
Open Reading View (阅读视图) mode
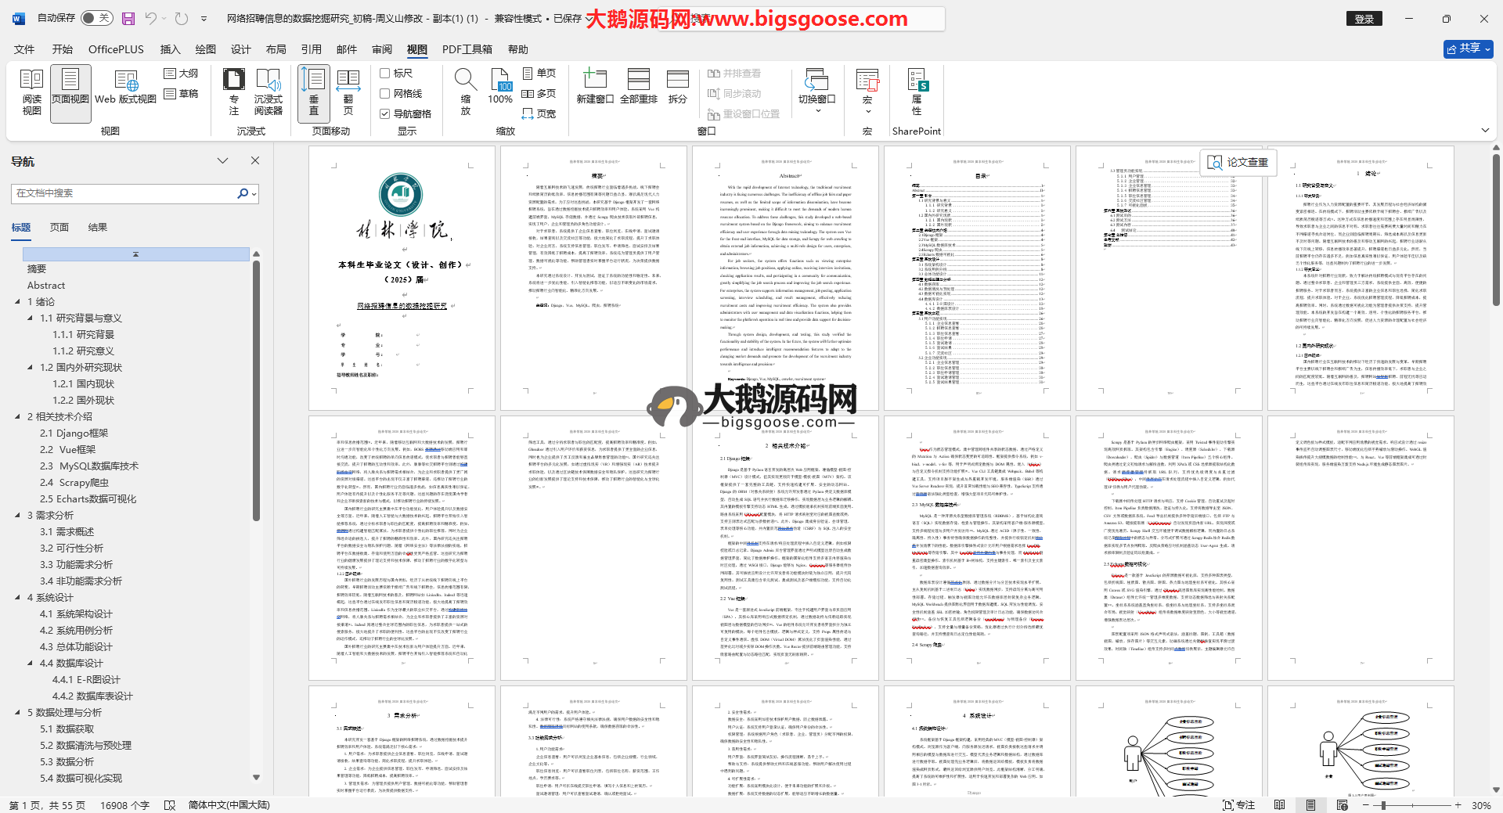[31, 92]
